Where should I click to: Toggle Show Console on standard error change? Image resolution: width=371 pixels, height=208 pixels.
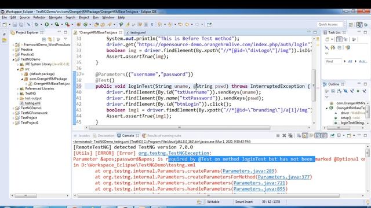point(324,136)
